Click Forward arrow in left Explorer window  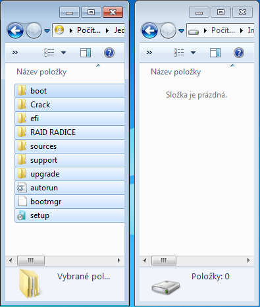coord(34,30)
